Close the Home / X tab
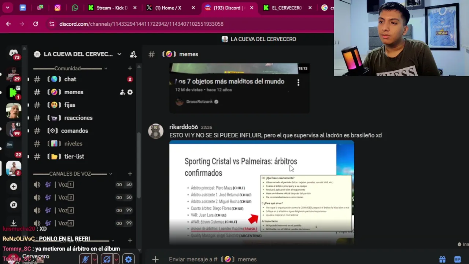Image resolution: width=469 pixels, height=264 pixels. coord(193,8)
